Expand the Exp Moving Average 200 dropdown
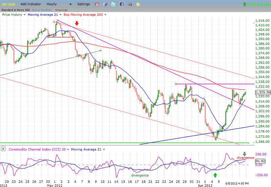The height and width of the screenshot is (187, 271). [105, 15]
